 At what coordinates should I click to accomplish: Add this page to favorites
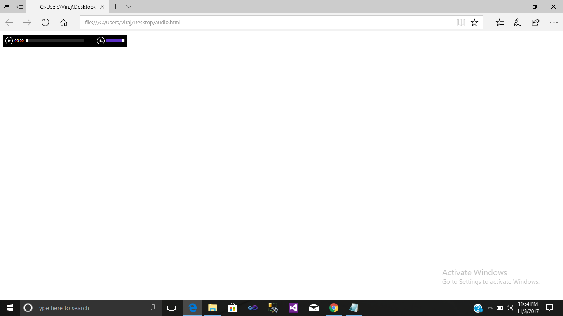[x=474, y=22]
